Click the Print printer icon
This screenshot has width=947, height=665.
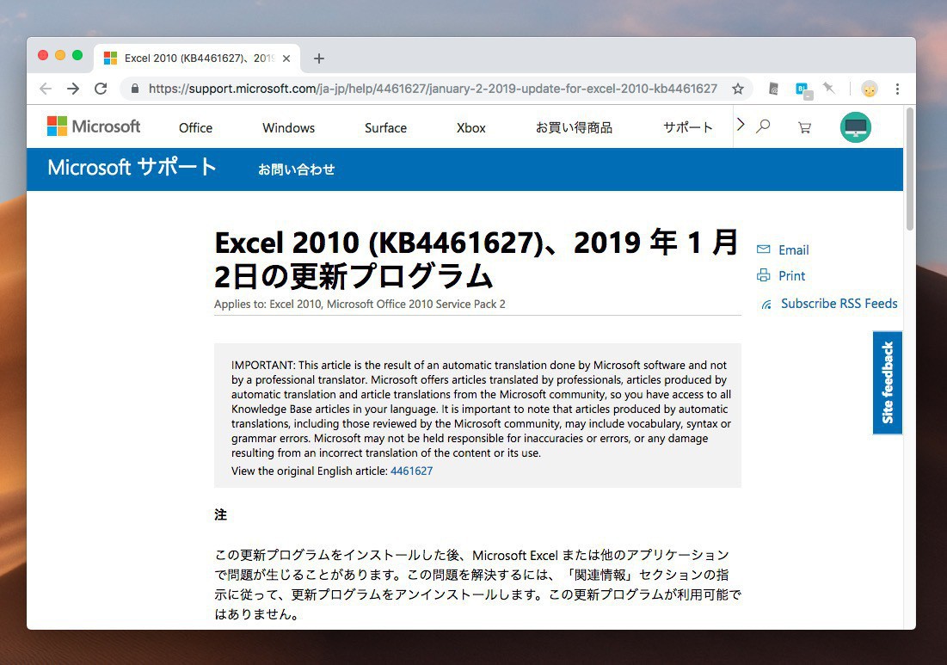click(764, 275)
